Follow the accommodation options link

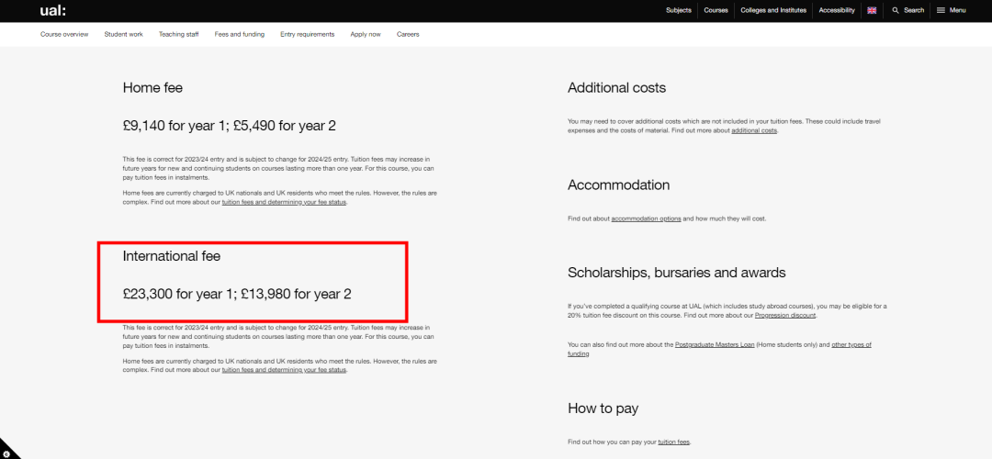646,218
